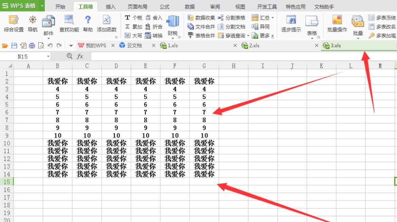The width and height of the screenshot is (397, 222).
Task: Switch to the 公式 ribbon tab
Action: coord(165,6)
